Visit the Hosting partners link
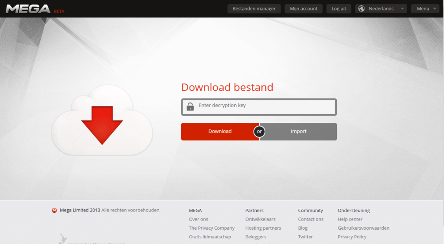The width and height of the screenshot is (444, 244). pyautogui.click(x=263, y=228)
